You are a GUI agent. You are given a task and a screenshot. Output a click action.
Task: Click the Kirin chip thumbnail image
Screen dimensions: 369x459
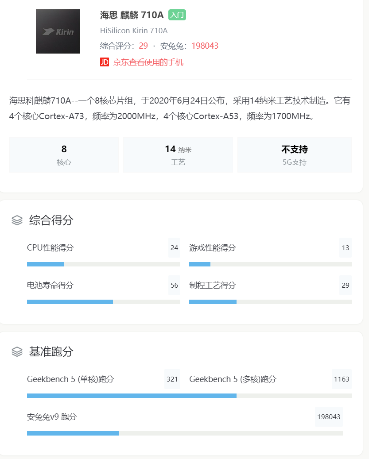58,31
